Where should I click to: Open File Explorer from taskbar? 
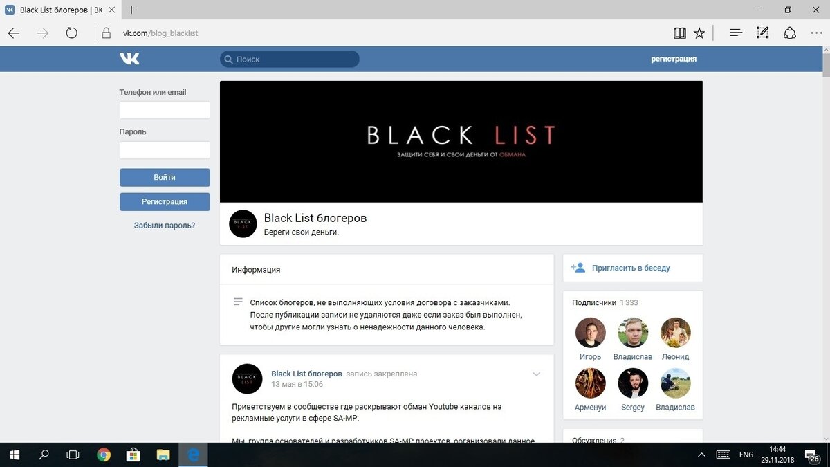pyautogui.click(x=163, y=455)
